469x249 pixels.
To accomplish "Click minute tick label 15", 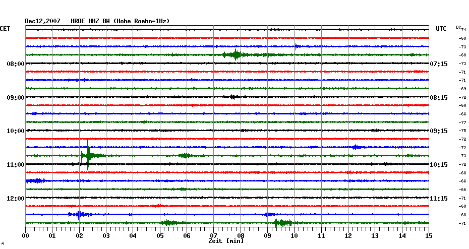I will (429, 236).
